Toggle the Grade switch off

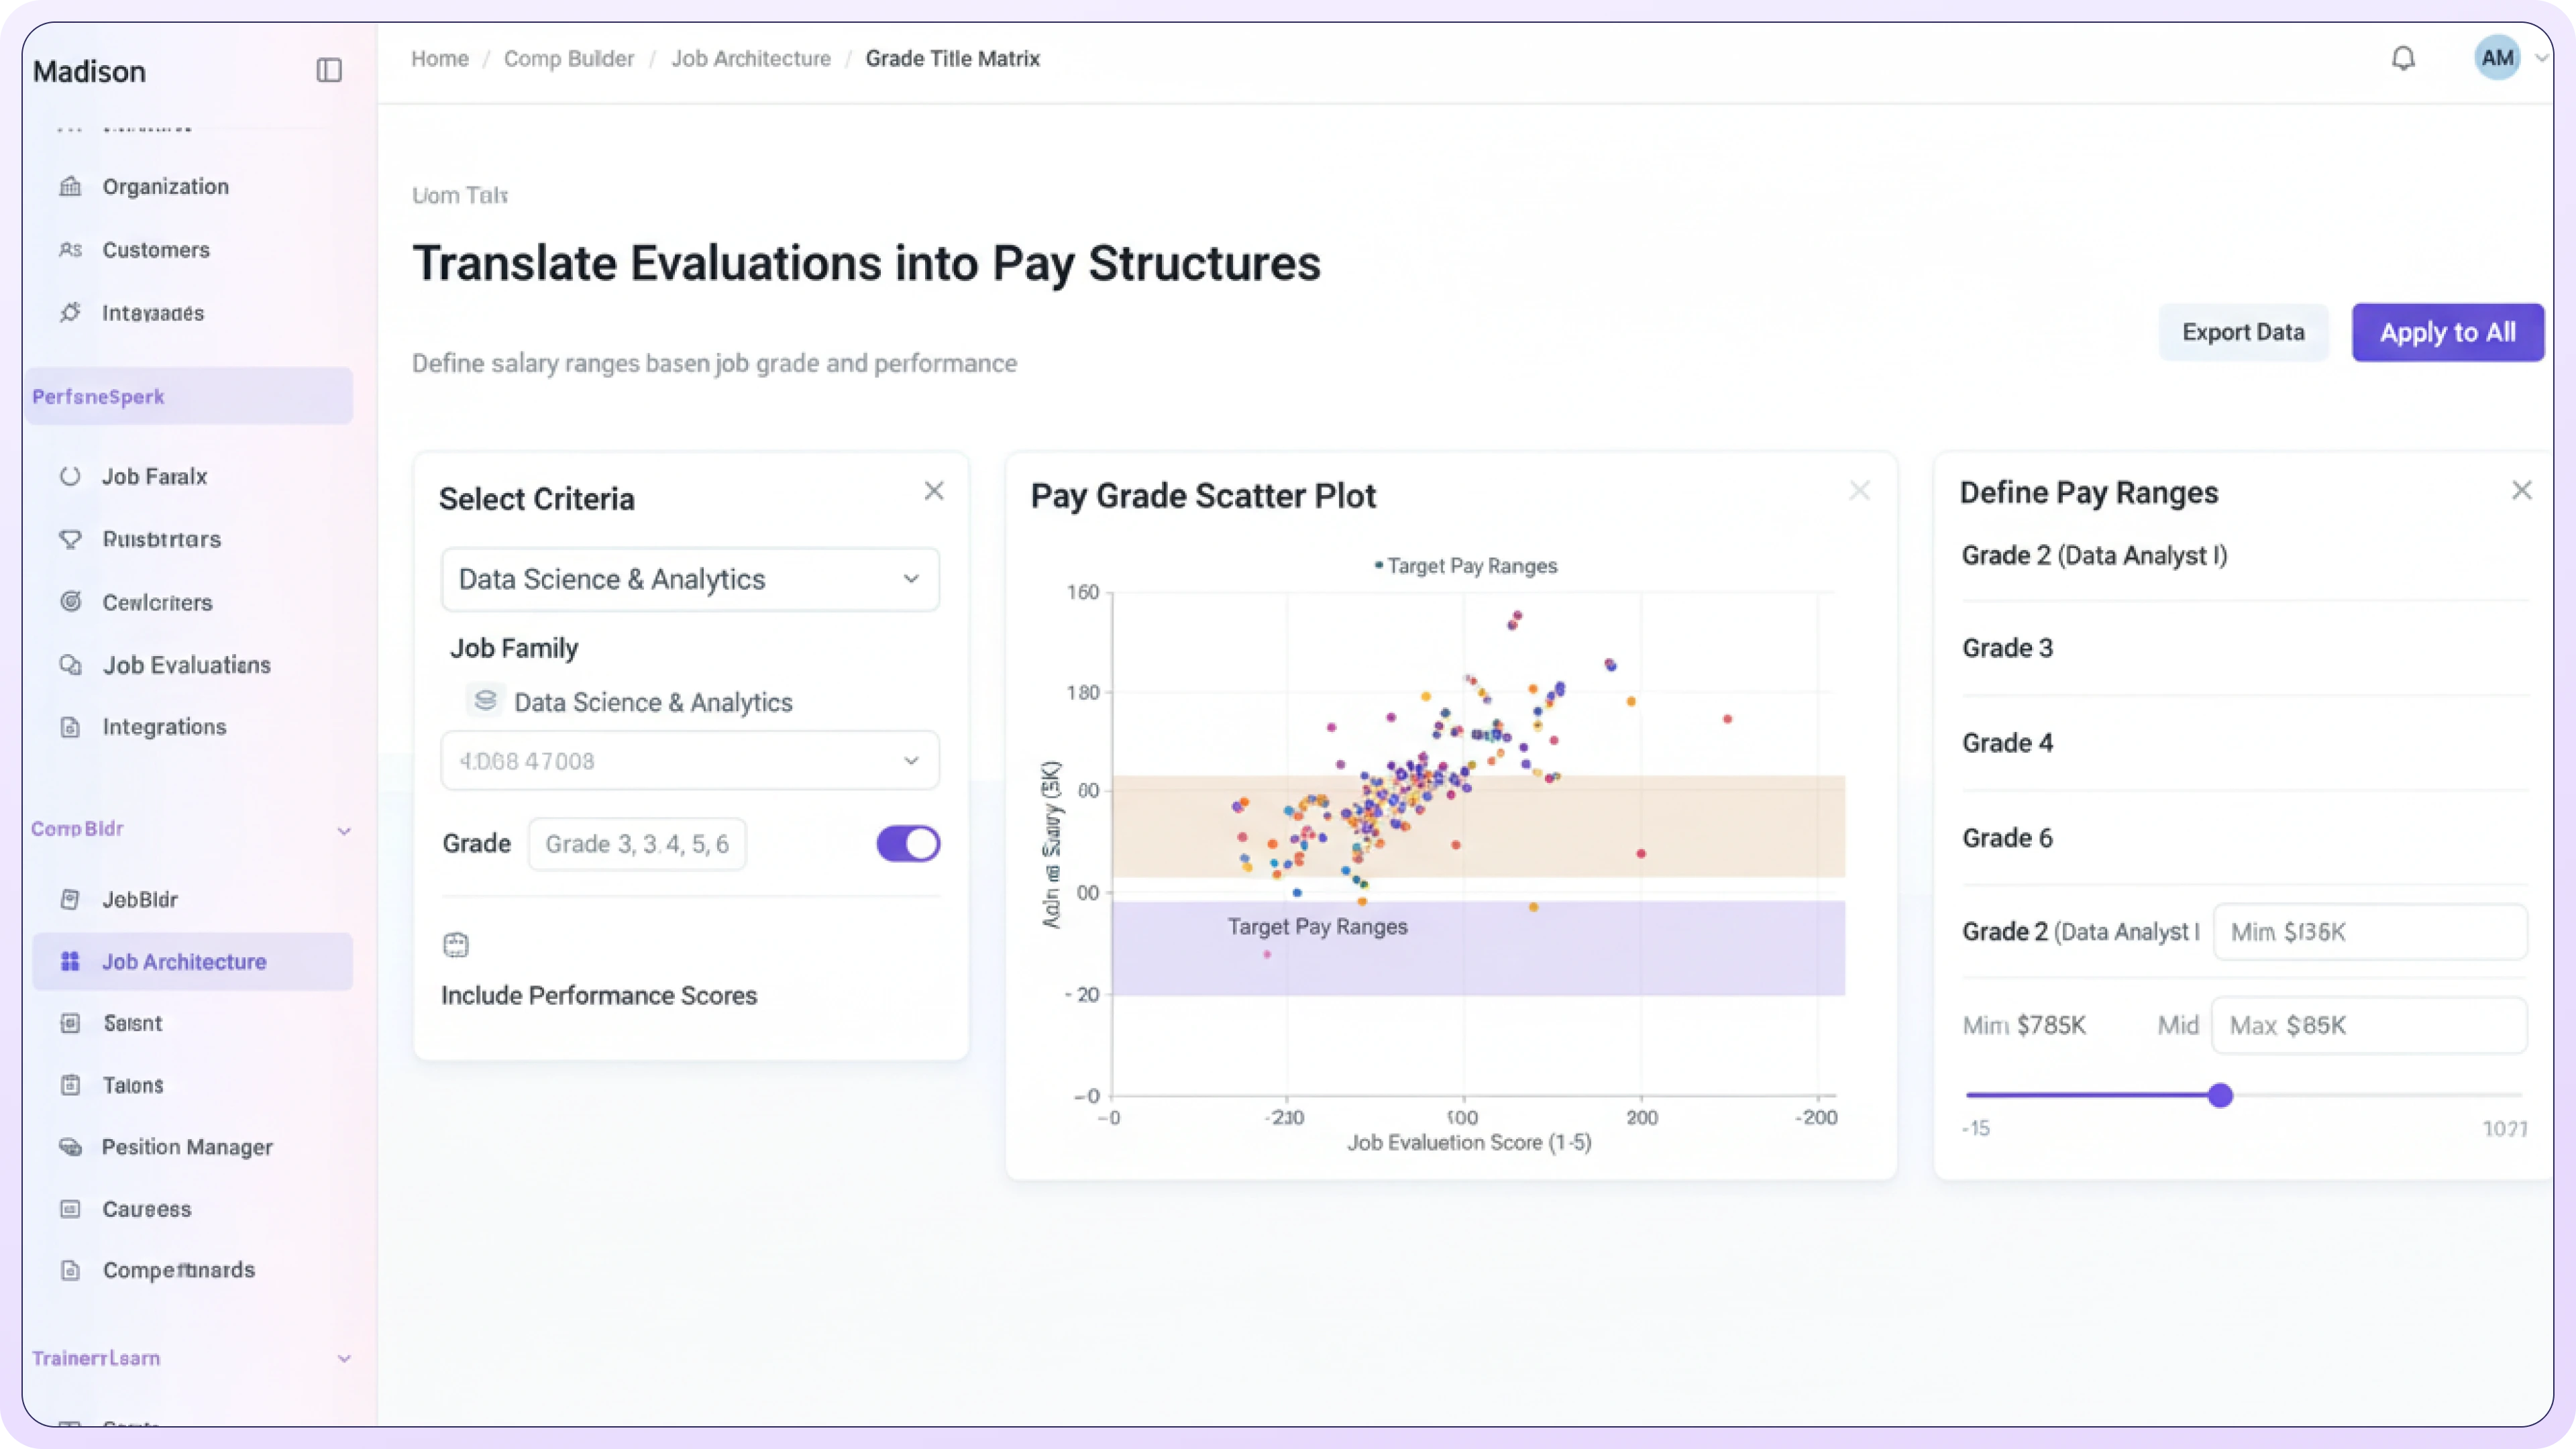pyautogui.click(x=908, y=844)
